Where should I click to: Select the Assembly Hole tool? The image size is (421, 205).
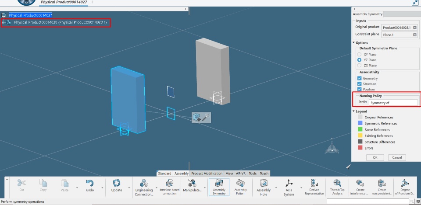coord(264,188)
